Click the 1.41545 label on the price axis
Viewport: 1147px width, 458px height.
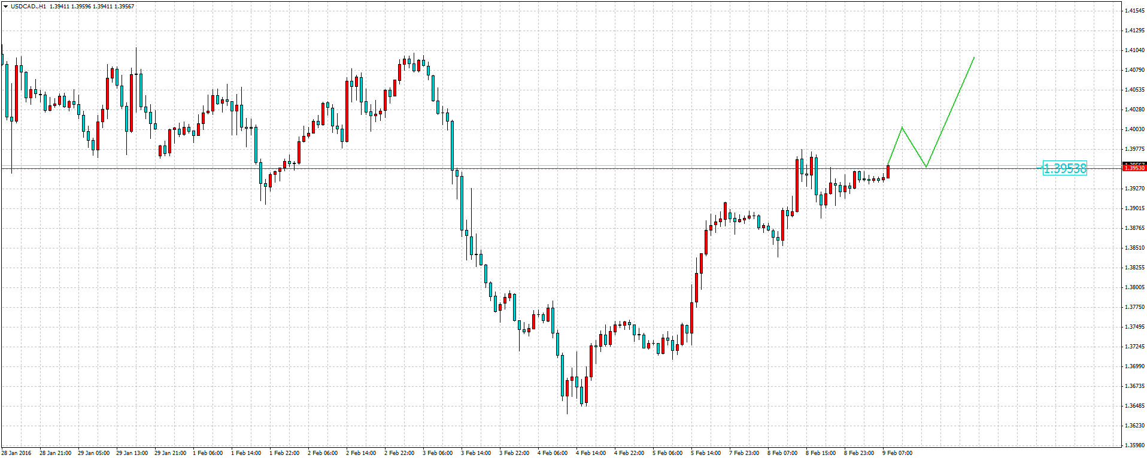pos(1135,11)
